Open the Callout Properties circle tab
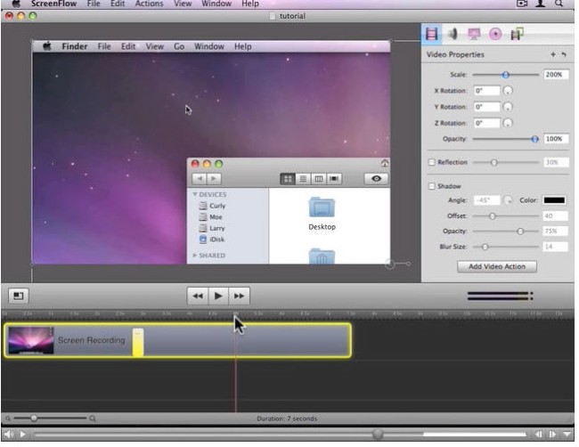 coord(495,34)
